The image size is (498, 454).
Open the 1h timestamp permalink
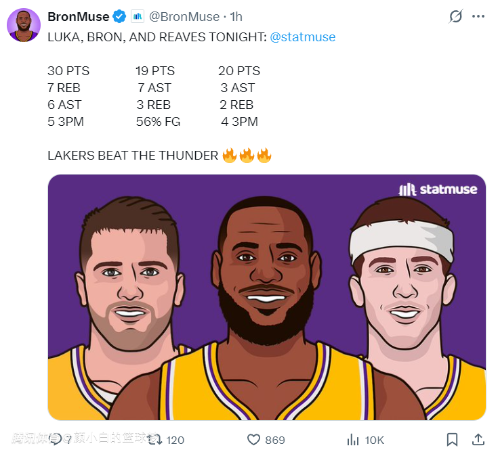236,16
